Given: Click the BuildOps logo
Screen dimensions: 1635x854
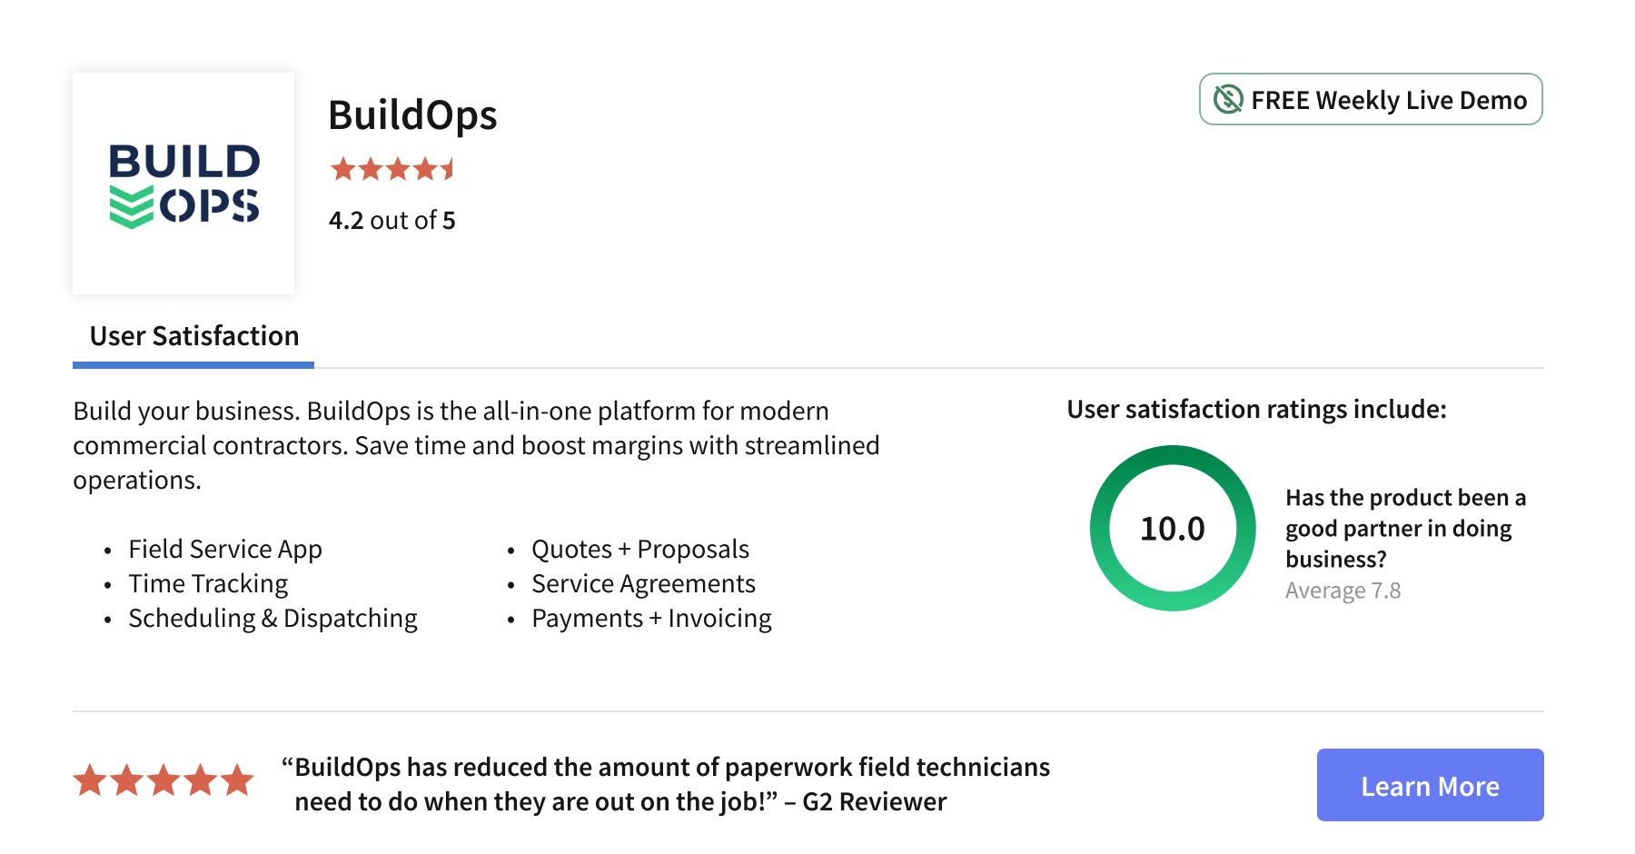Looking at the screenshot, I should [183, 182].
